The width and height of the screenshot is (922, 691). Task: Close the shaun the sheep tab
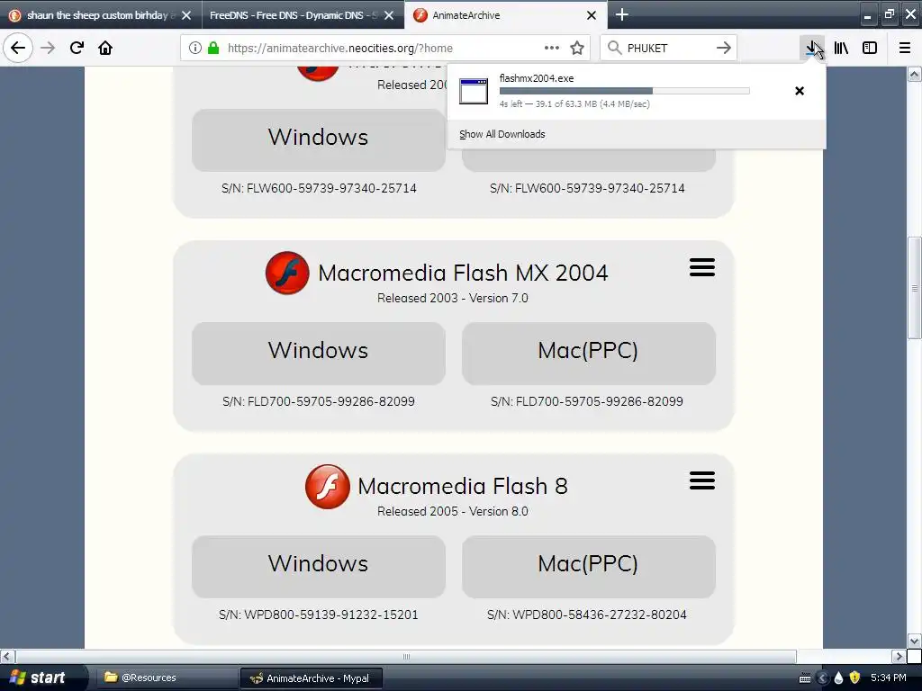coord(186,15)
